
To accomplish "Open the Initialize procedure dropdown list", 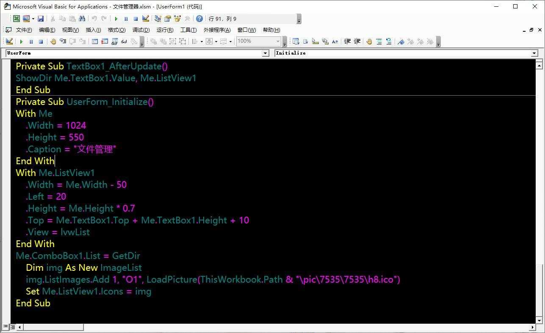I will tap(534, 53).
